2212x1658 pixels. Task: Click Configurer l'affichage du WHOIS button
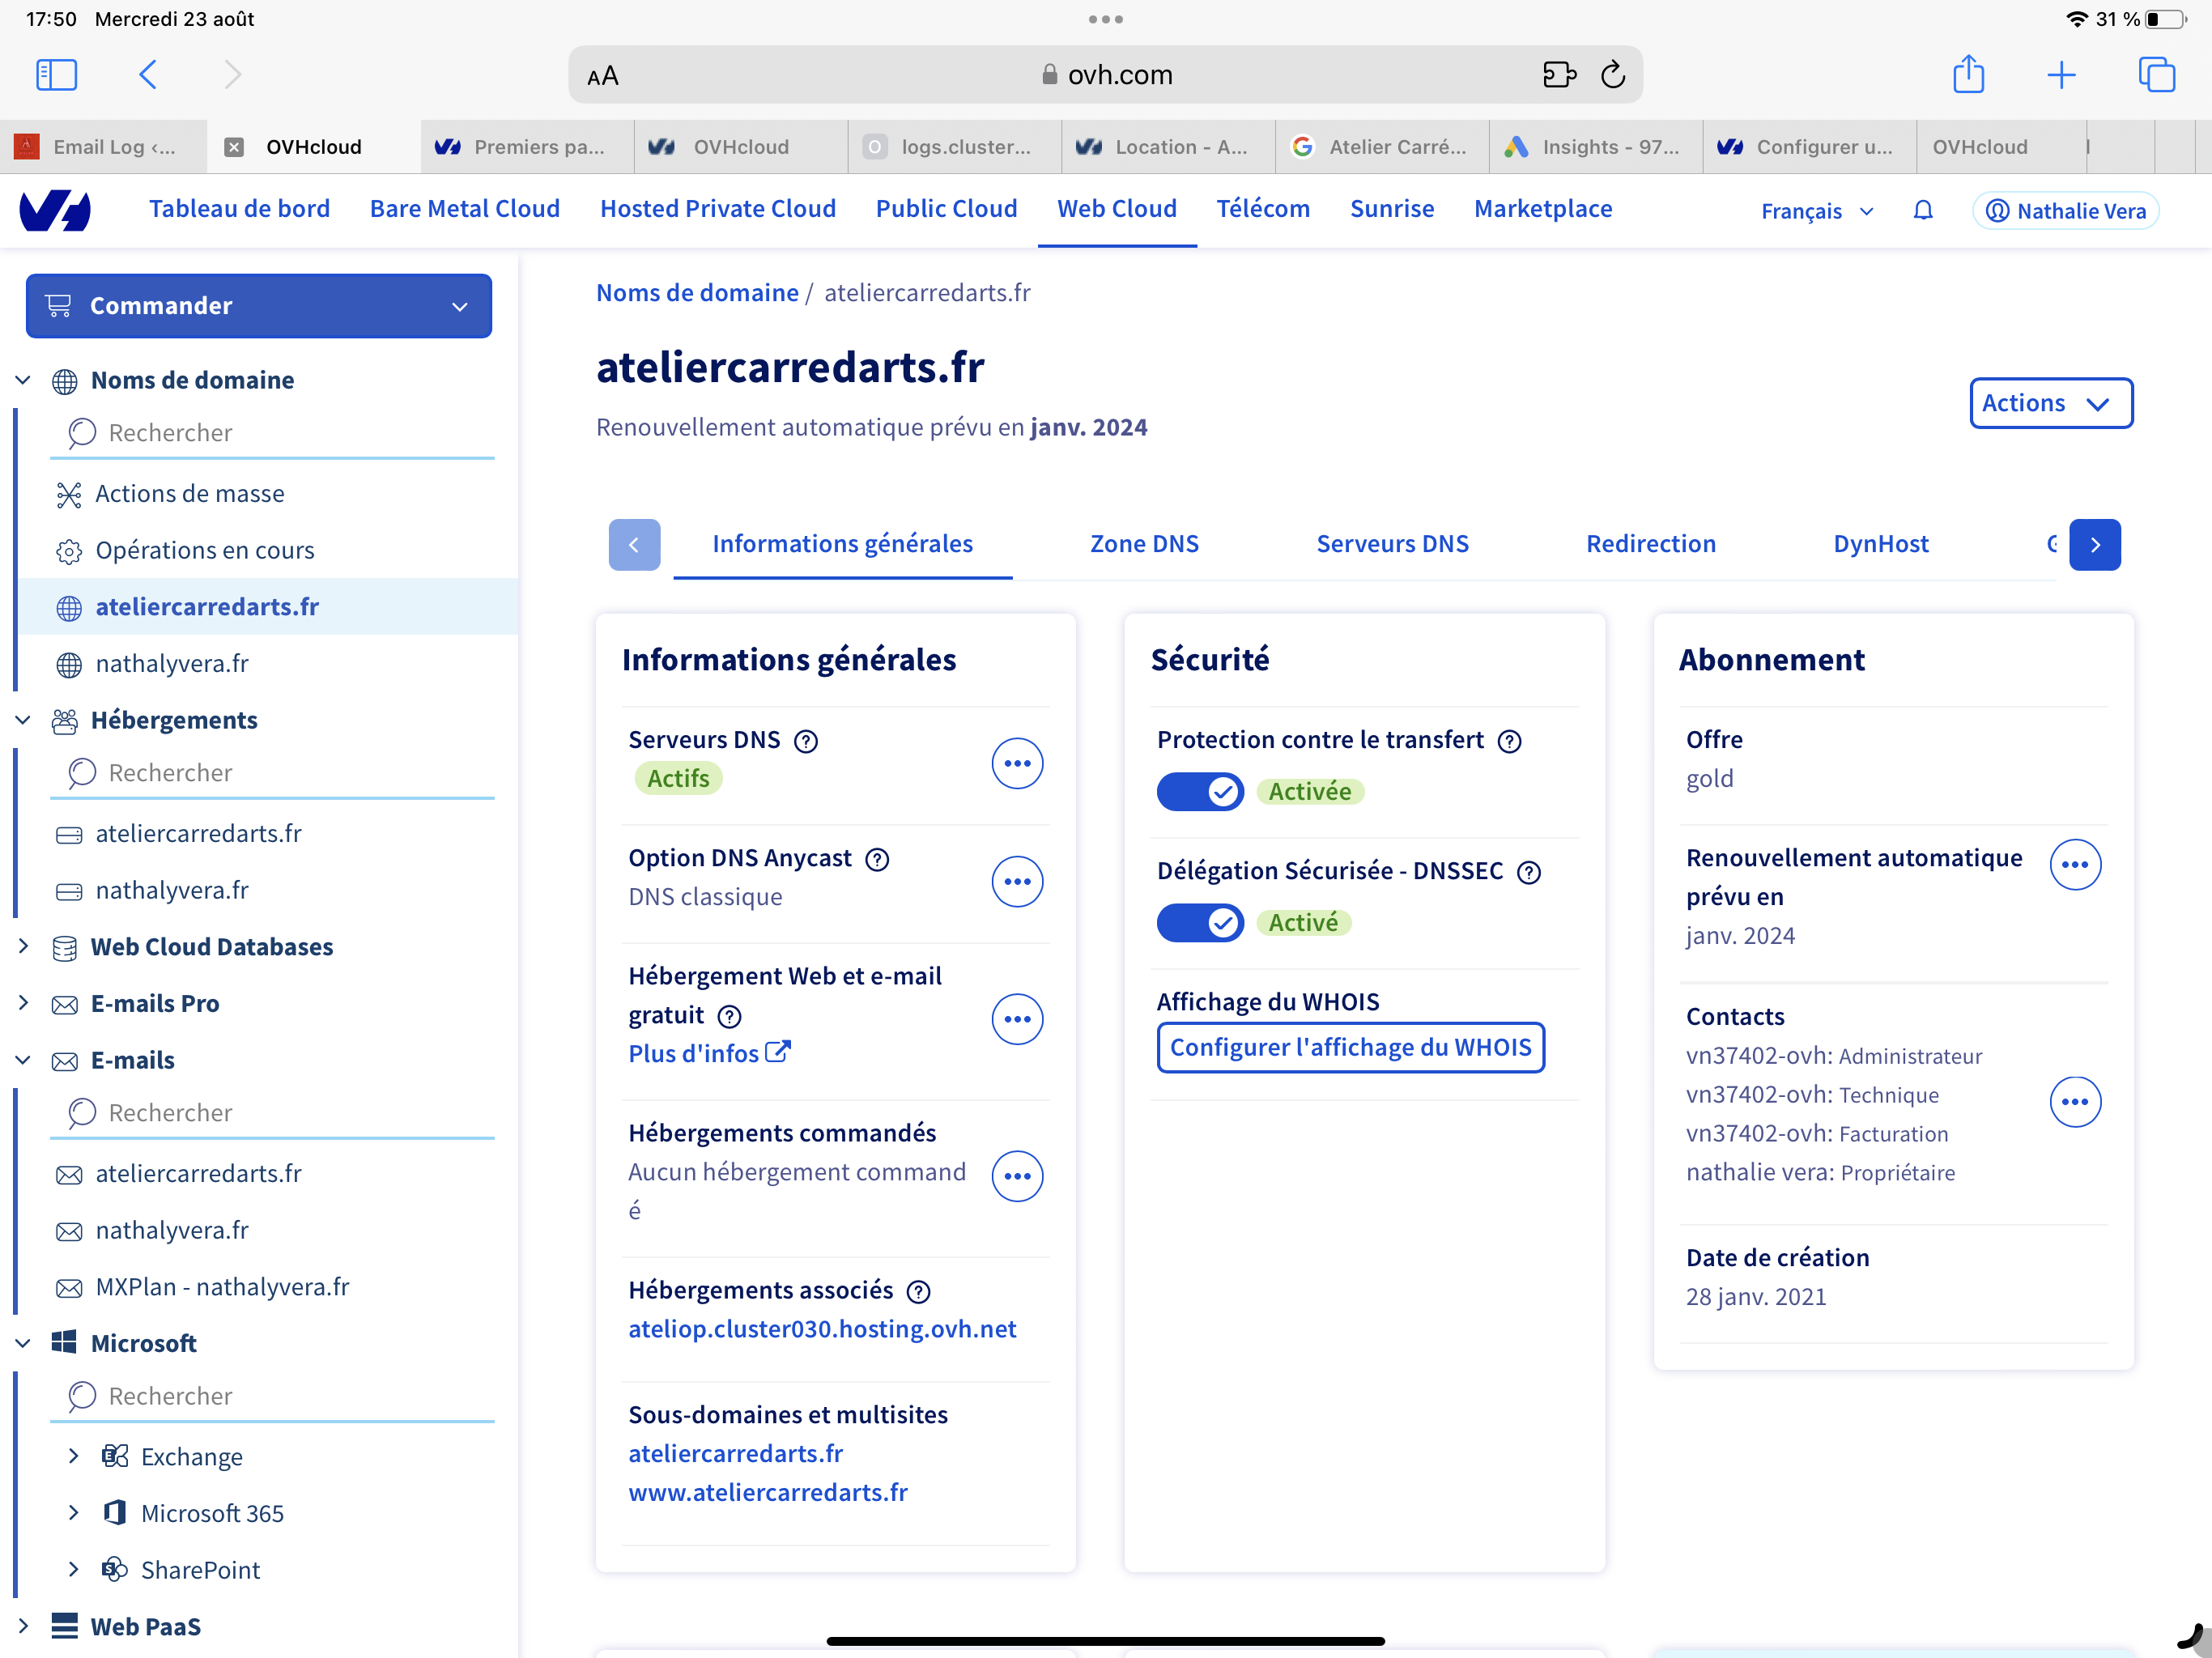(1350, 1047)
